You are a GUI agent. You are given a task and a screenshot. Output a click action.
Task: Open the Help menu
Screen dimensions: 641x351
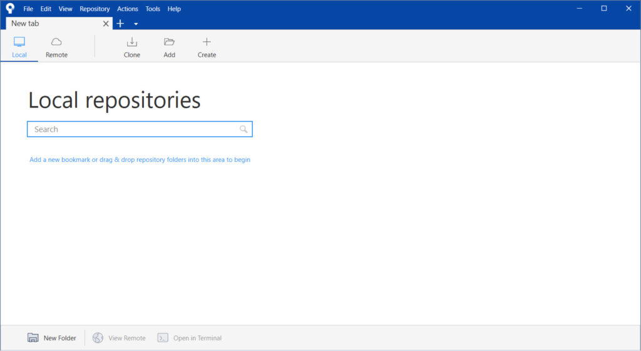point(174,9)
